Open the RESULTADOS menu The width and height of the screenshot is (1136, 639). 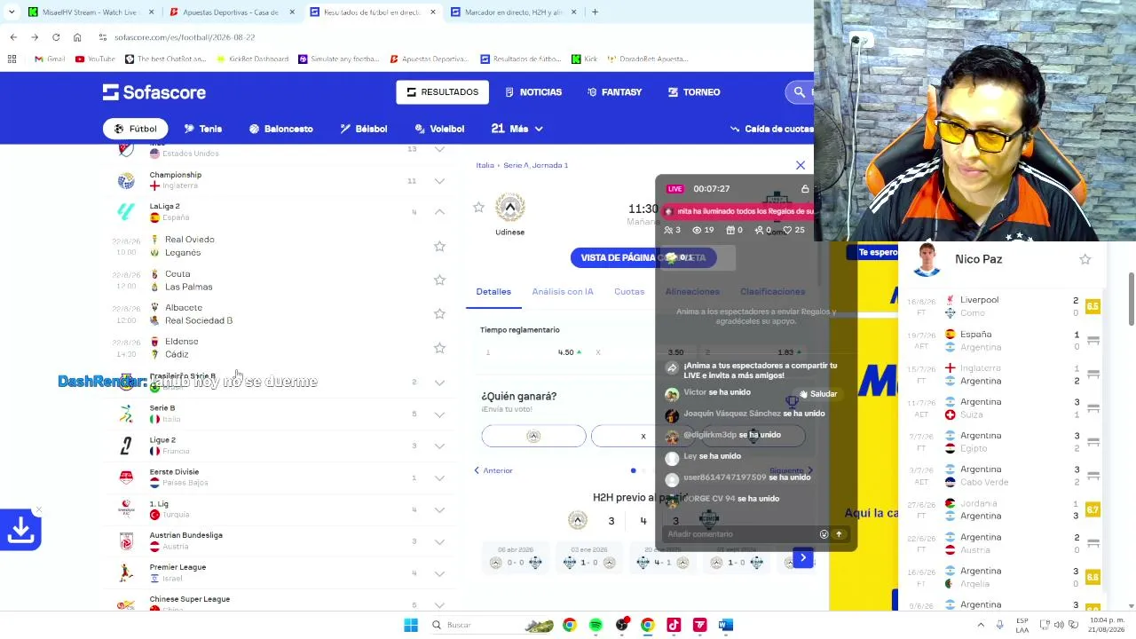pos(443,92)
